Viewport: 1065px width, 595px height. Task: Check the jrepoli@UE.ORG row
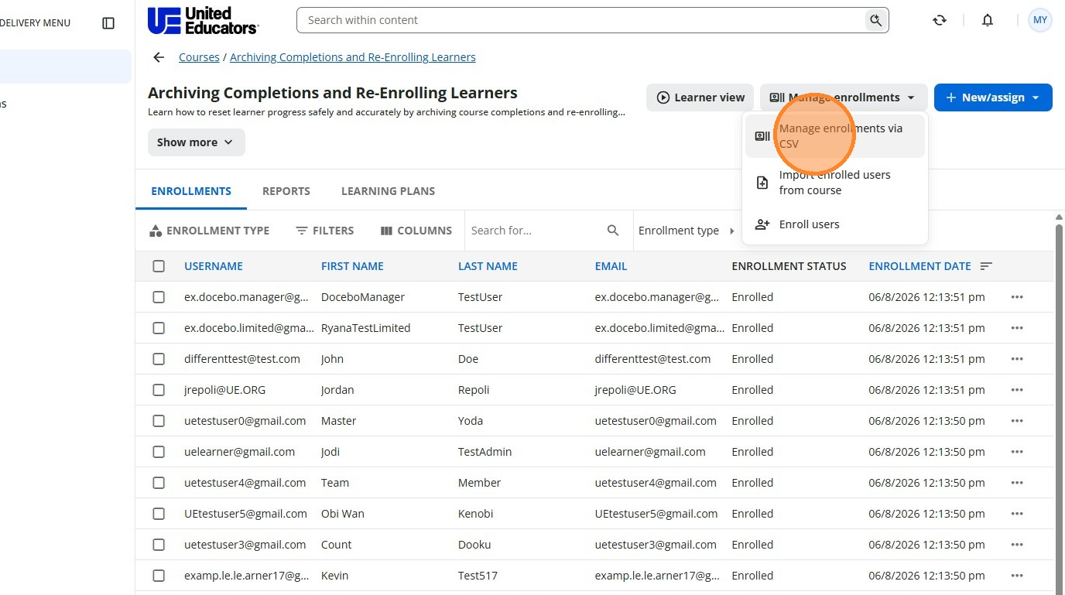pos(159,390)
